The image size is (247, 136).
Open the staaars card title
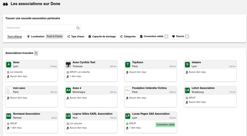coord(196,62)
